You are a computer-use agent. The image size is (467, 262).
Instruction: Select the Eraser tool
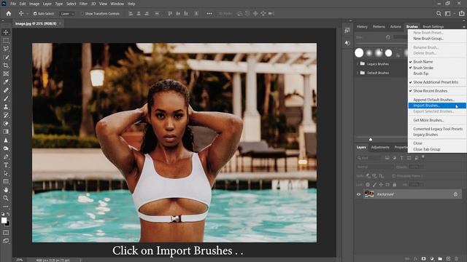pos(6,124)
